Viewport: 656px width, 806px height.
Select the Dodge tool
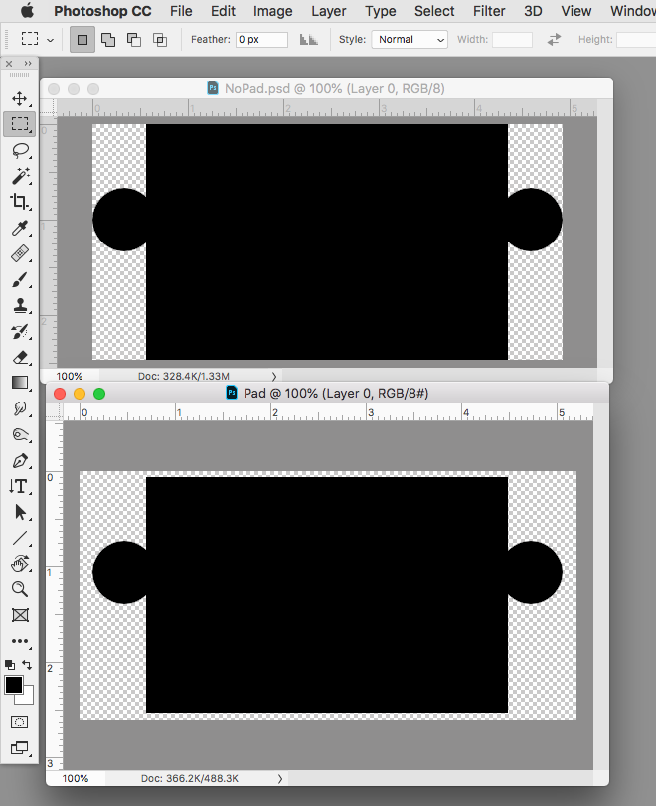click(20, 435)
